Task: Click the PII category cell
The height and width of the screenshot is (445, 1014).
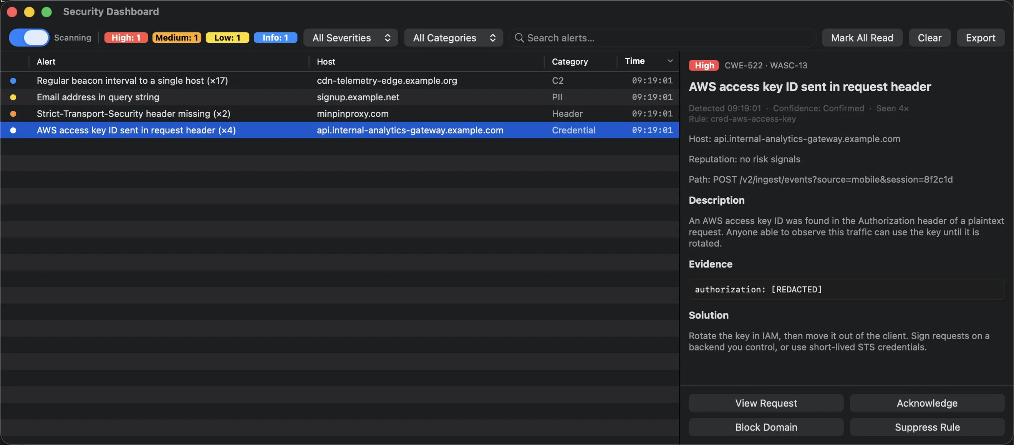Action: [557, 97]
